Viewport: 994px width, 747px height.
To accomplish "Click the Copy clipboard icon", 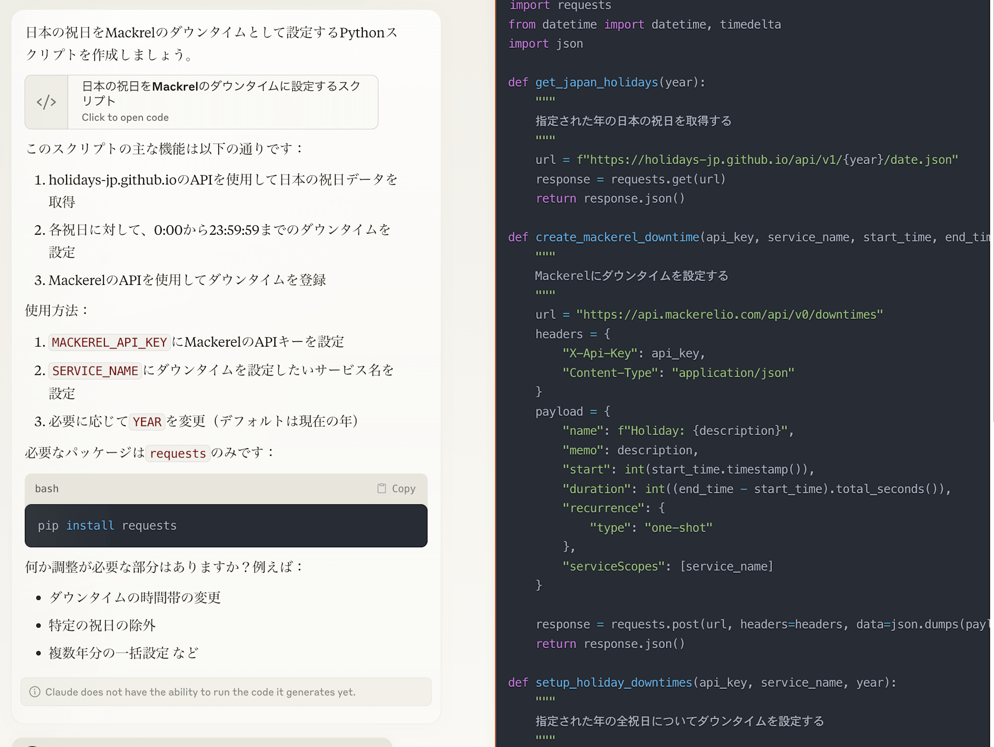I will 381,488.
